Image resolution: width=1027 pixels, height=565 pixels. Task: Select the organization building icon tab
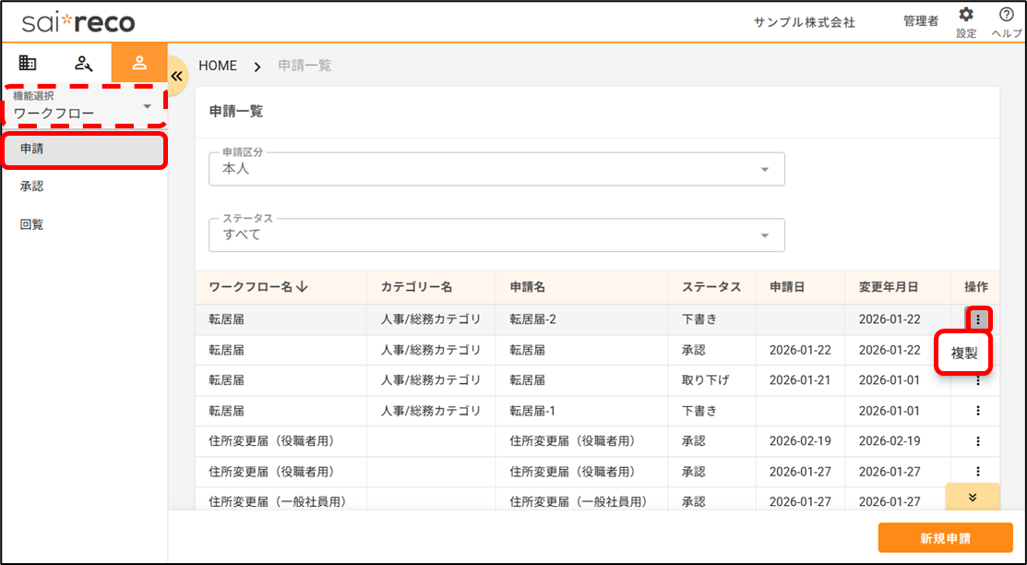(28, 63)
